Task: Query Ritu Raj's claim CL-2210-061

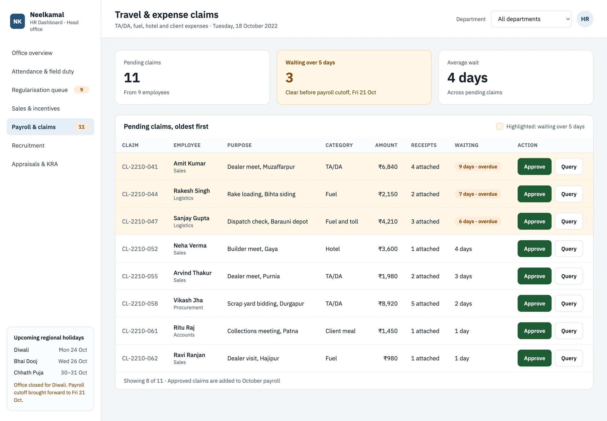Action: pyautogui.click(x=568, y=331)
